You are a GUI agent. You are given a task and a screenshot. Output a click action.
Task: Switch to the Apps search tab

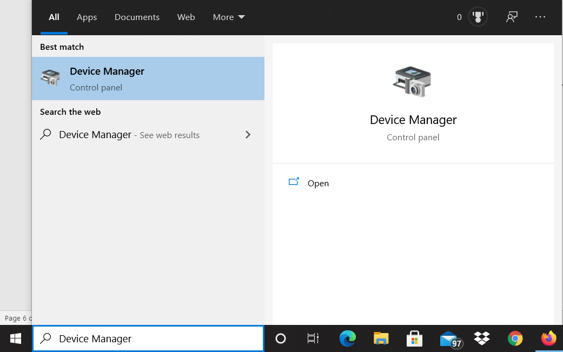click(x=87, y=17)
